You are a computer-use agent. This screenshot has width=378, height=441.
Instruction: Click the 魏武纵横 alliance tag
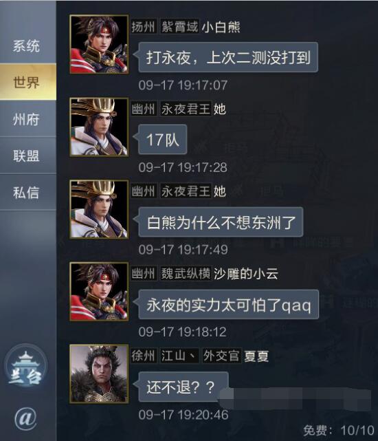click(186, 274)
